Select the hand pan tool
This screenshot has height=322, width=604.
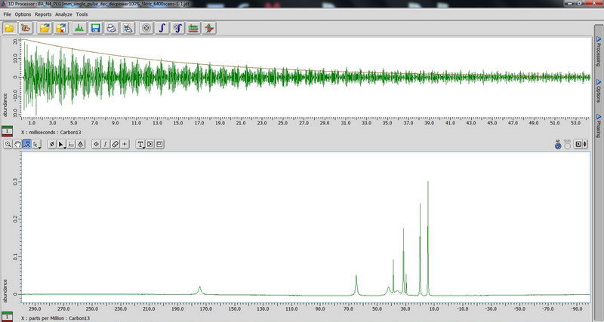click(17, 143)
